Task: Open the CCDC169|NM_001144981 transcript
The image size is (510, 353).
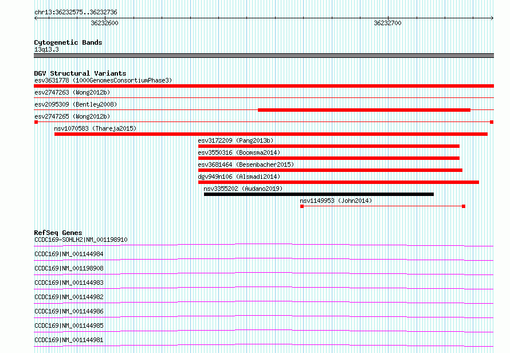Action: 69,340
